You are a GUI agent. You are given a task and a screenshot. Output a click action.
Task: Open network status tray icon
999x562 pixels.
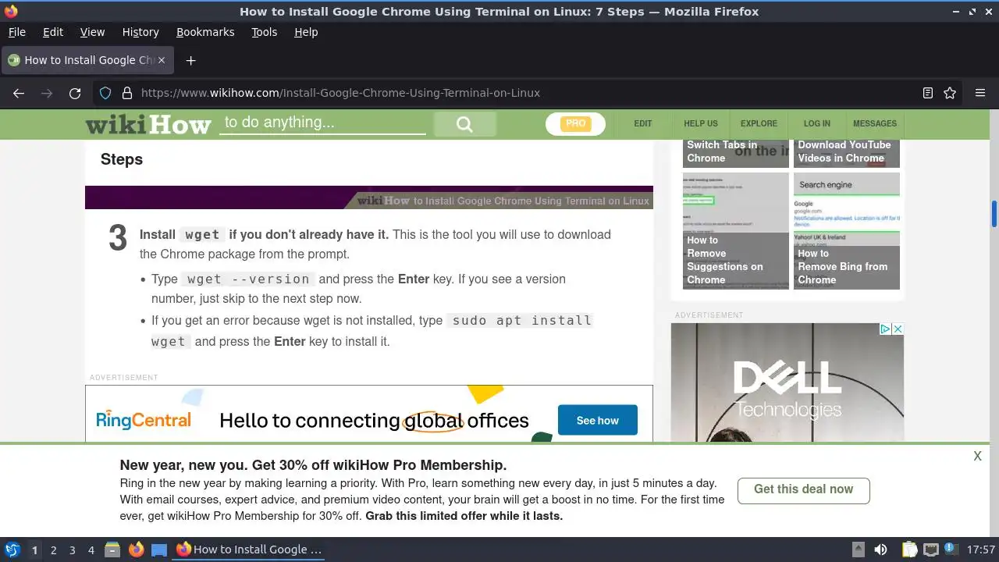[x=930, y=550]
